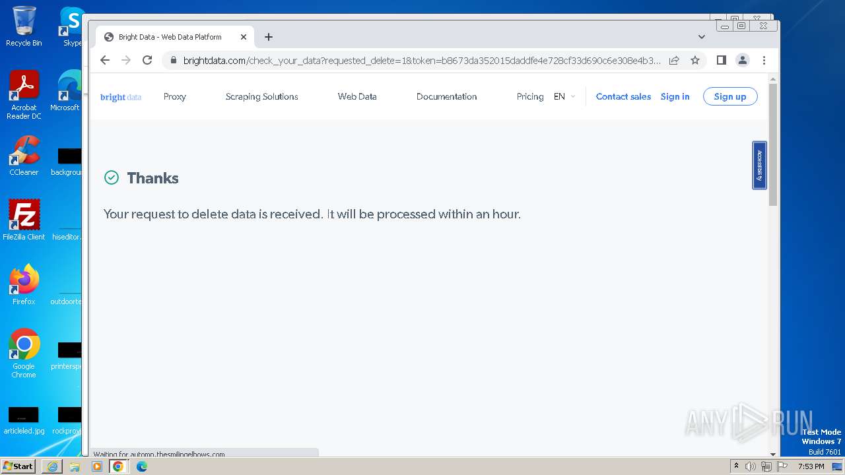Open the Scraping Solutions menu
This screenshot has height=475, width=845.
coord(262,96)
